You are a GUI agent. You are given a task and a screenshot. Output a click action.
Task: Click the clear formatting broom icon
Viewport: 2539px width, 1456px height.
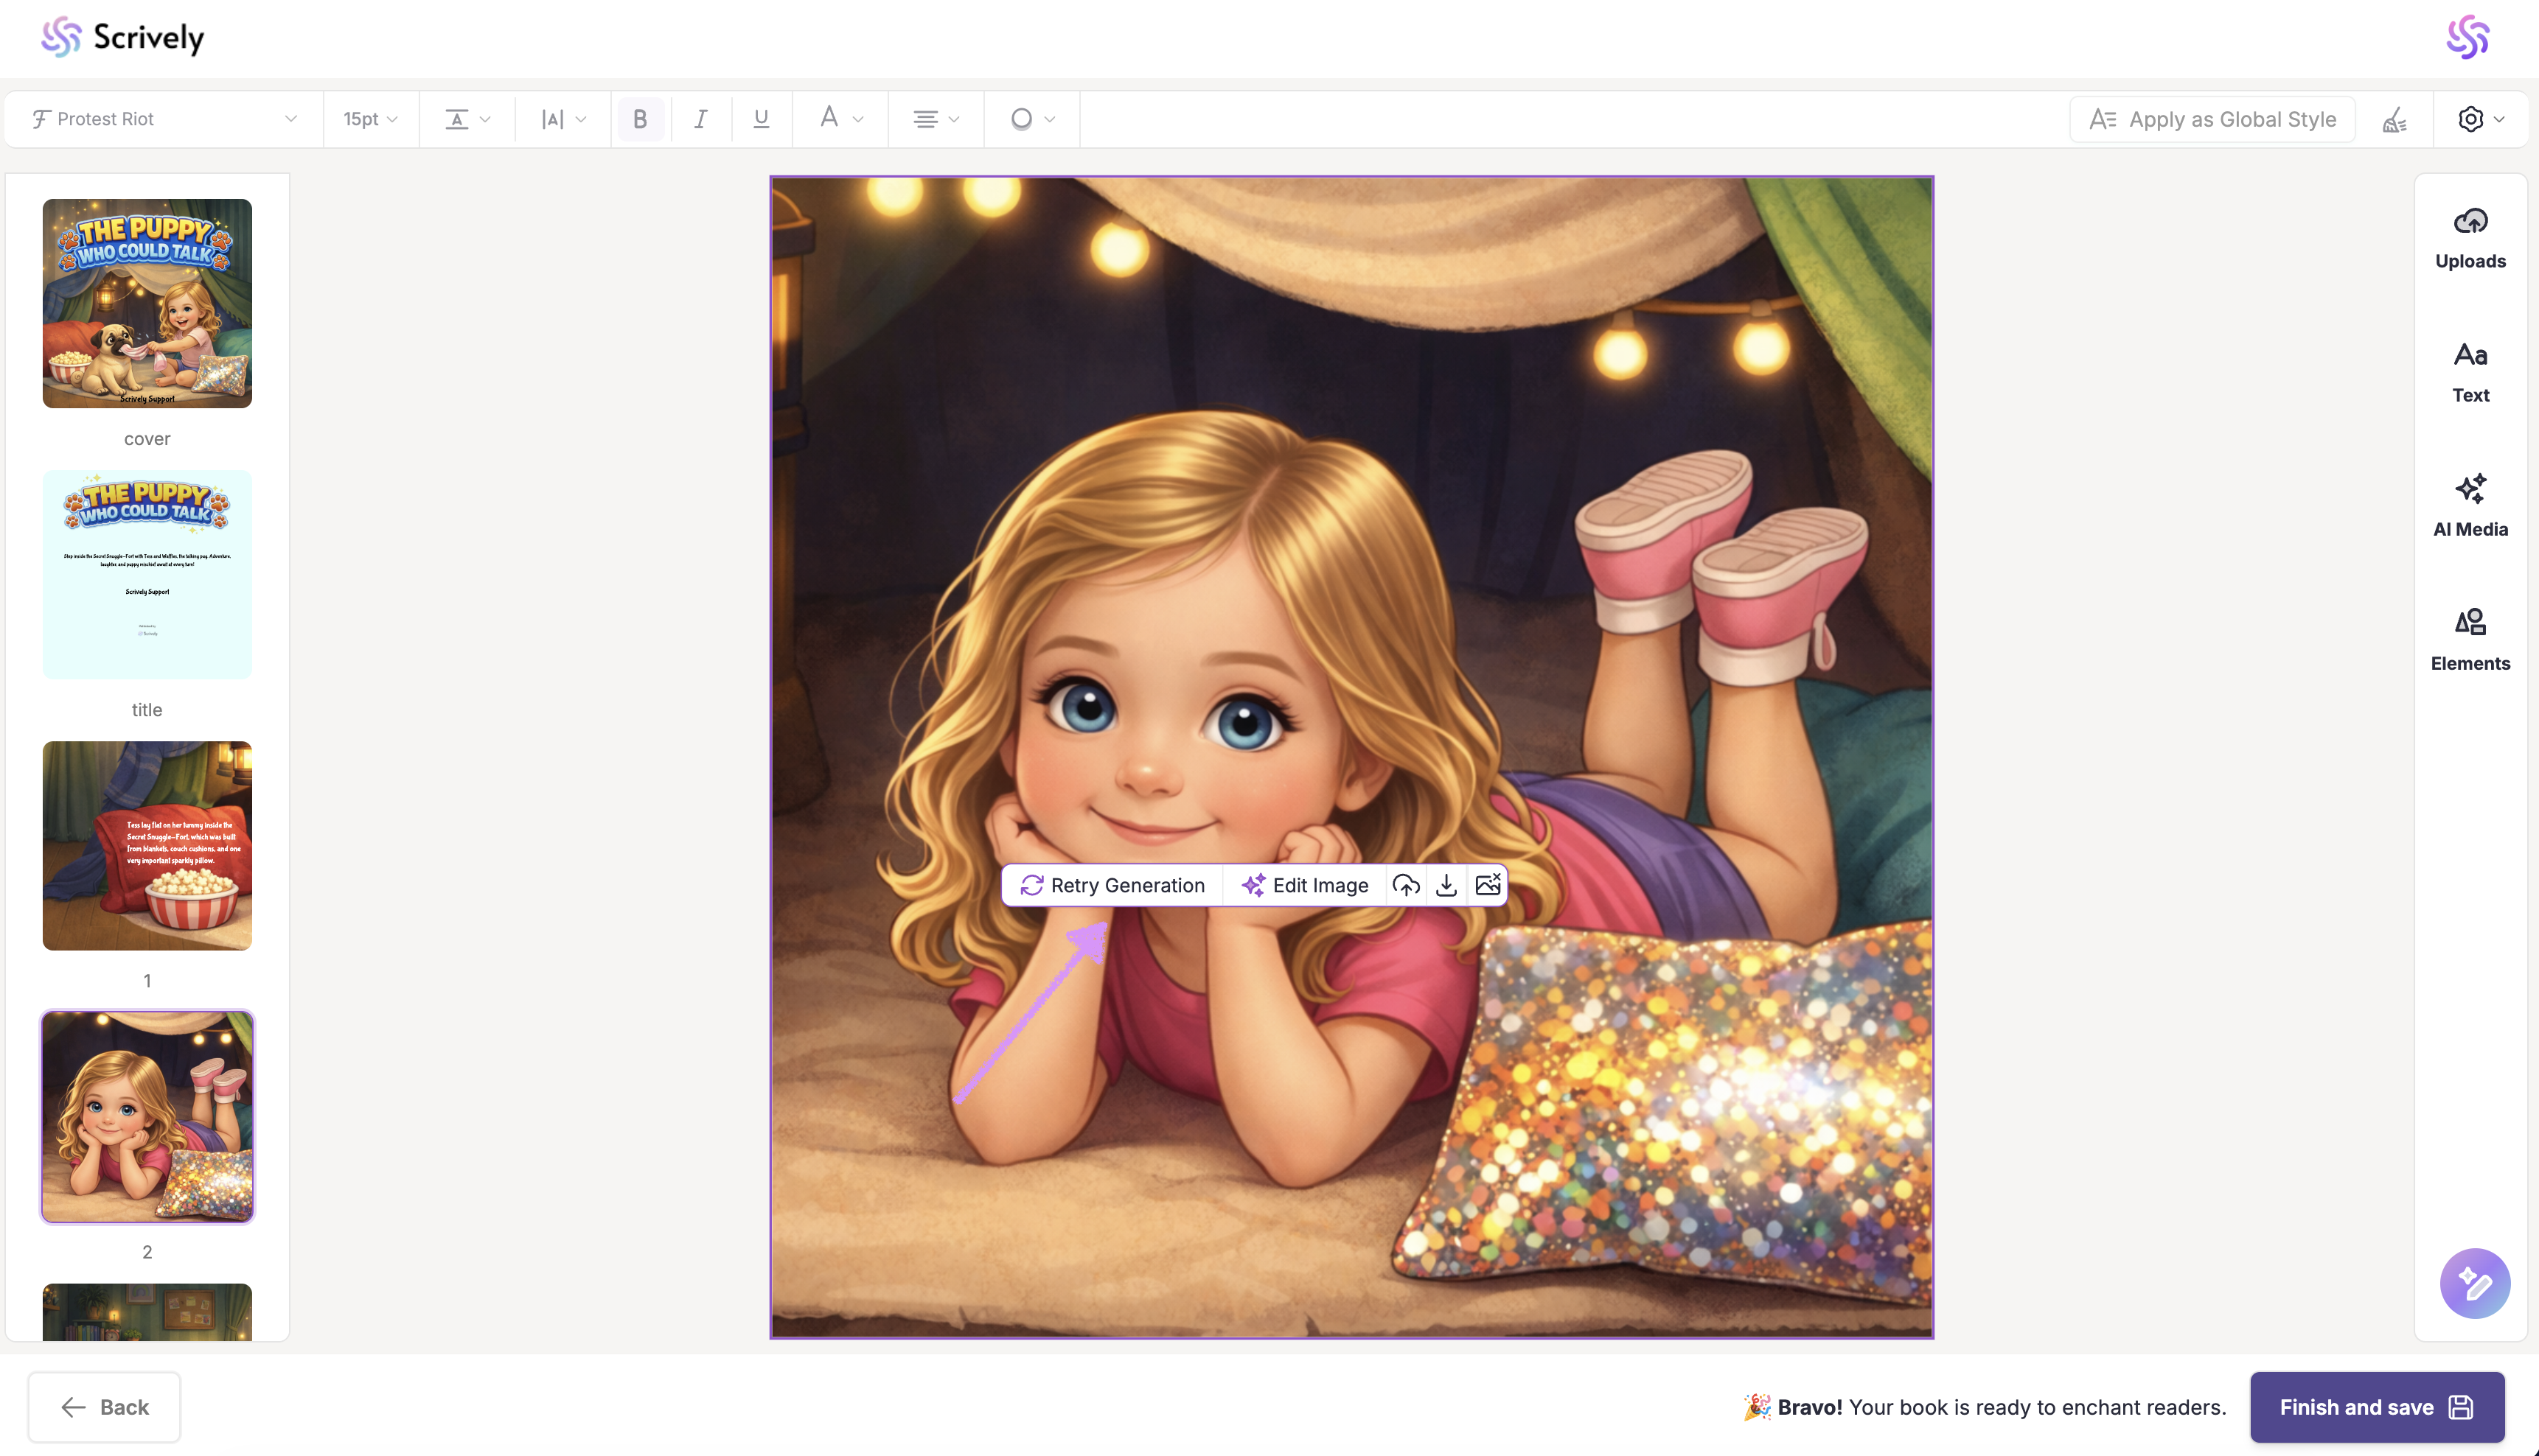(x=2395, y=120)
